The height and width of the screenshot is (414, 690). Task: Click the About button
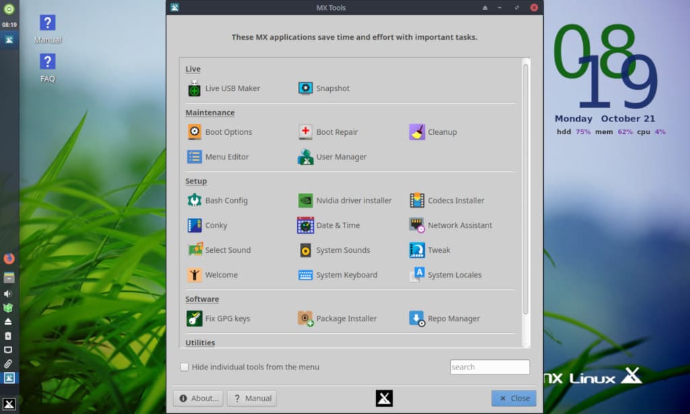point(198,398)
